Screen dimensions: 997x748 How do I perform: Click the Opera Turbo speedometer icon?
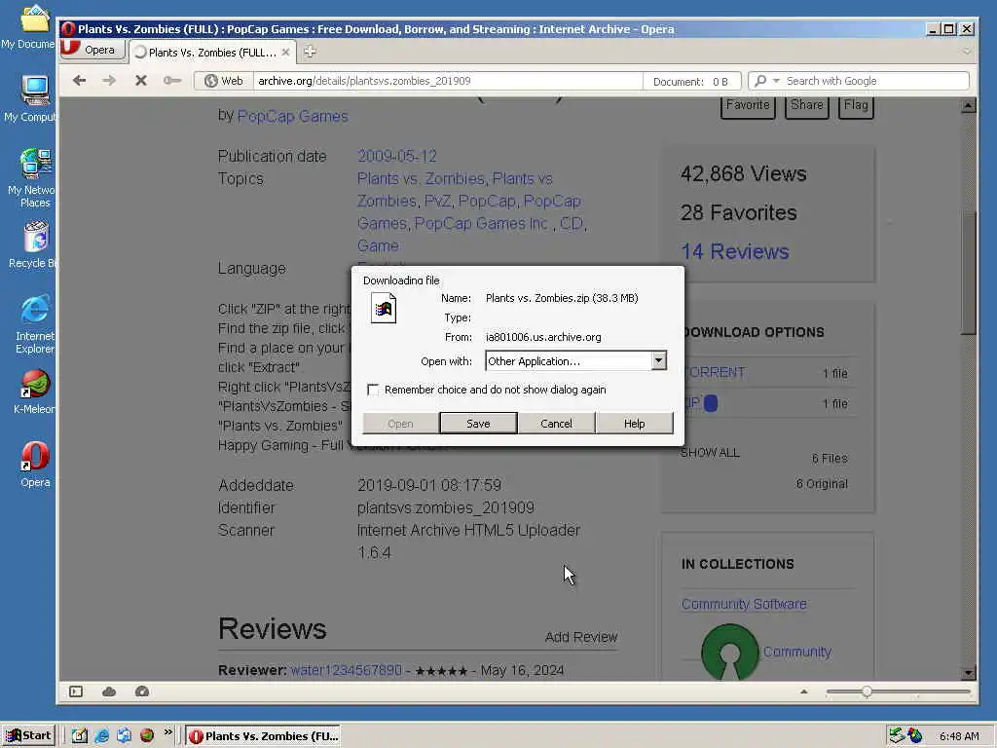click(142, 692)
